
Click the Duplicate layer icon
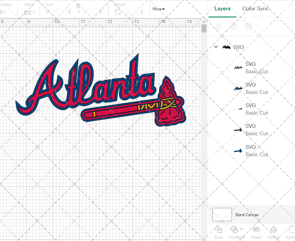[234, 26]
